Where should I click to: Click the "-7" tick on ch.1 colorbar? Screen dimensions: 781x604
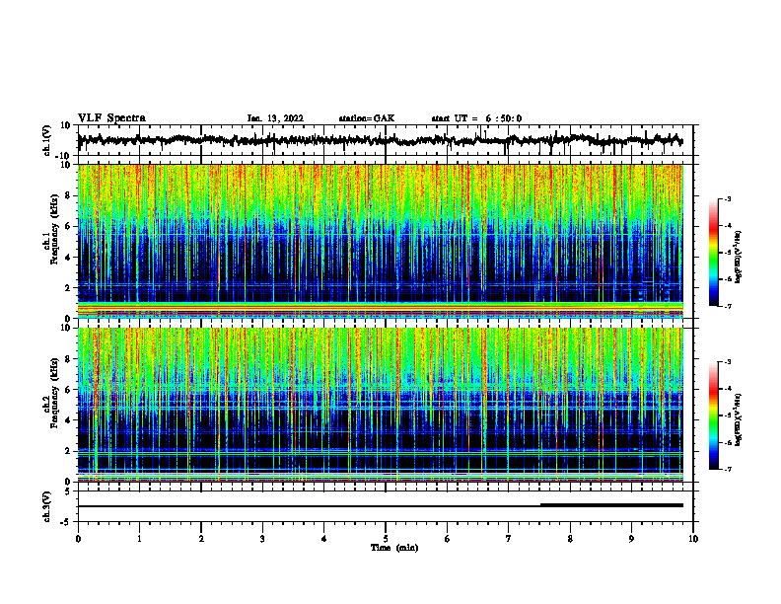tap(727, 306)
